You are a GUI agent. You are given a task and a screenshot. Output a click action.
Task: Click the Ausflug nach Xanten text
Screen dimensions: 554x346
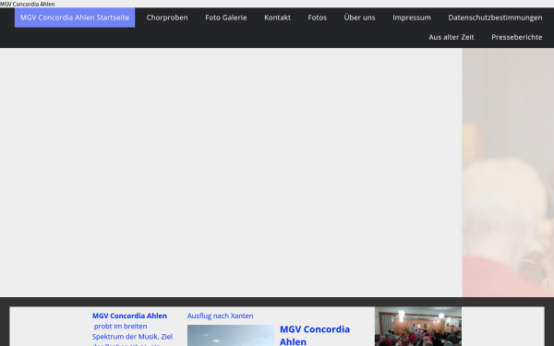pos(220,316)
